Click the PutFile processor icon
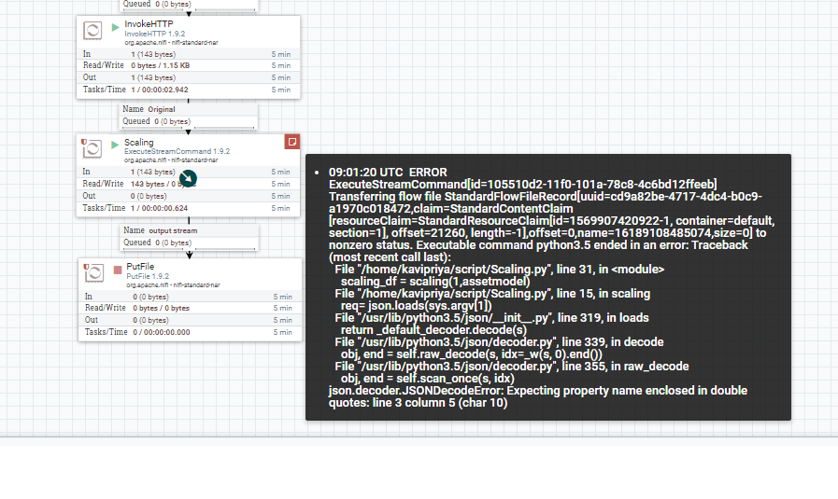This screenshot has height=499, width=838. [x=94, y=272]
